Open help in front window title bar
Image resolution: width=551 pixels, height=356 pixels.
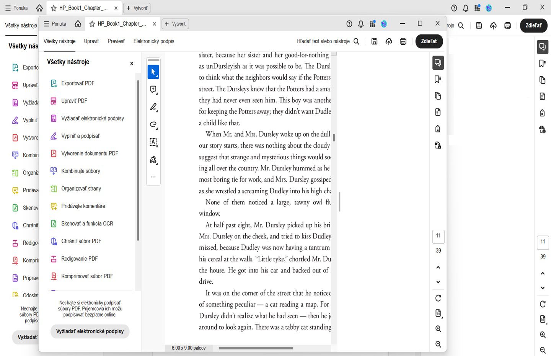349,24
